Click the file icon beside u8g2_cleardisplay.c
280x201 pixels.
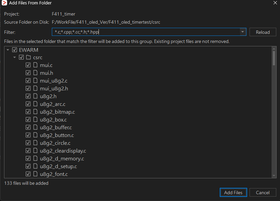pos(35,151)
